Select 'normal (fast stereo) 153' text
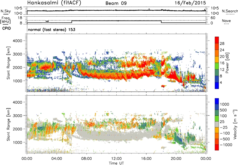The height and width of the screenshot is (165, 238). (51, 29)
